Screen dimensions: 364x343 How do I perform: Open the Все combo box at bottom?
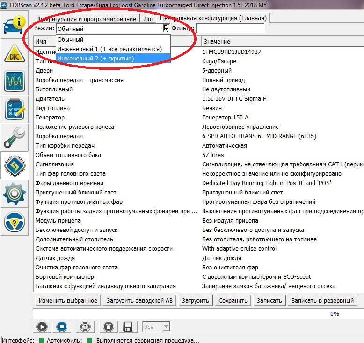point(156,327)
